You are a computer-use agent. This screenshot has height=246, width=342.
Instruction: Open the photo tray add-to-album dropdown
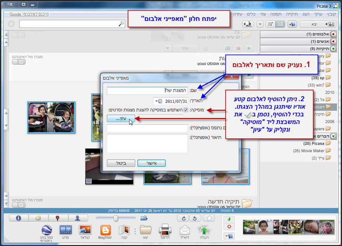coord(229,236)
